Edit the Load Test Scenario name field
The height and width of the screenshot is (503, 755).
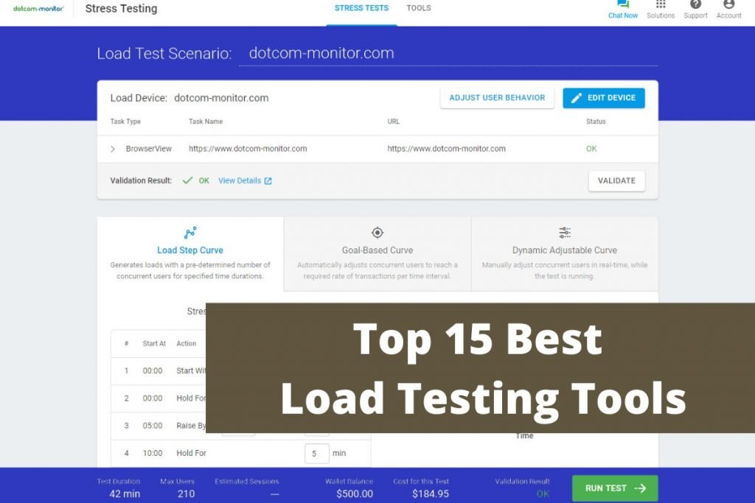(x=448, y=53)
